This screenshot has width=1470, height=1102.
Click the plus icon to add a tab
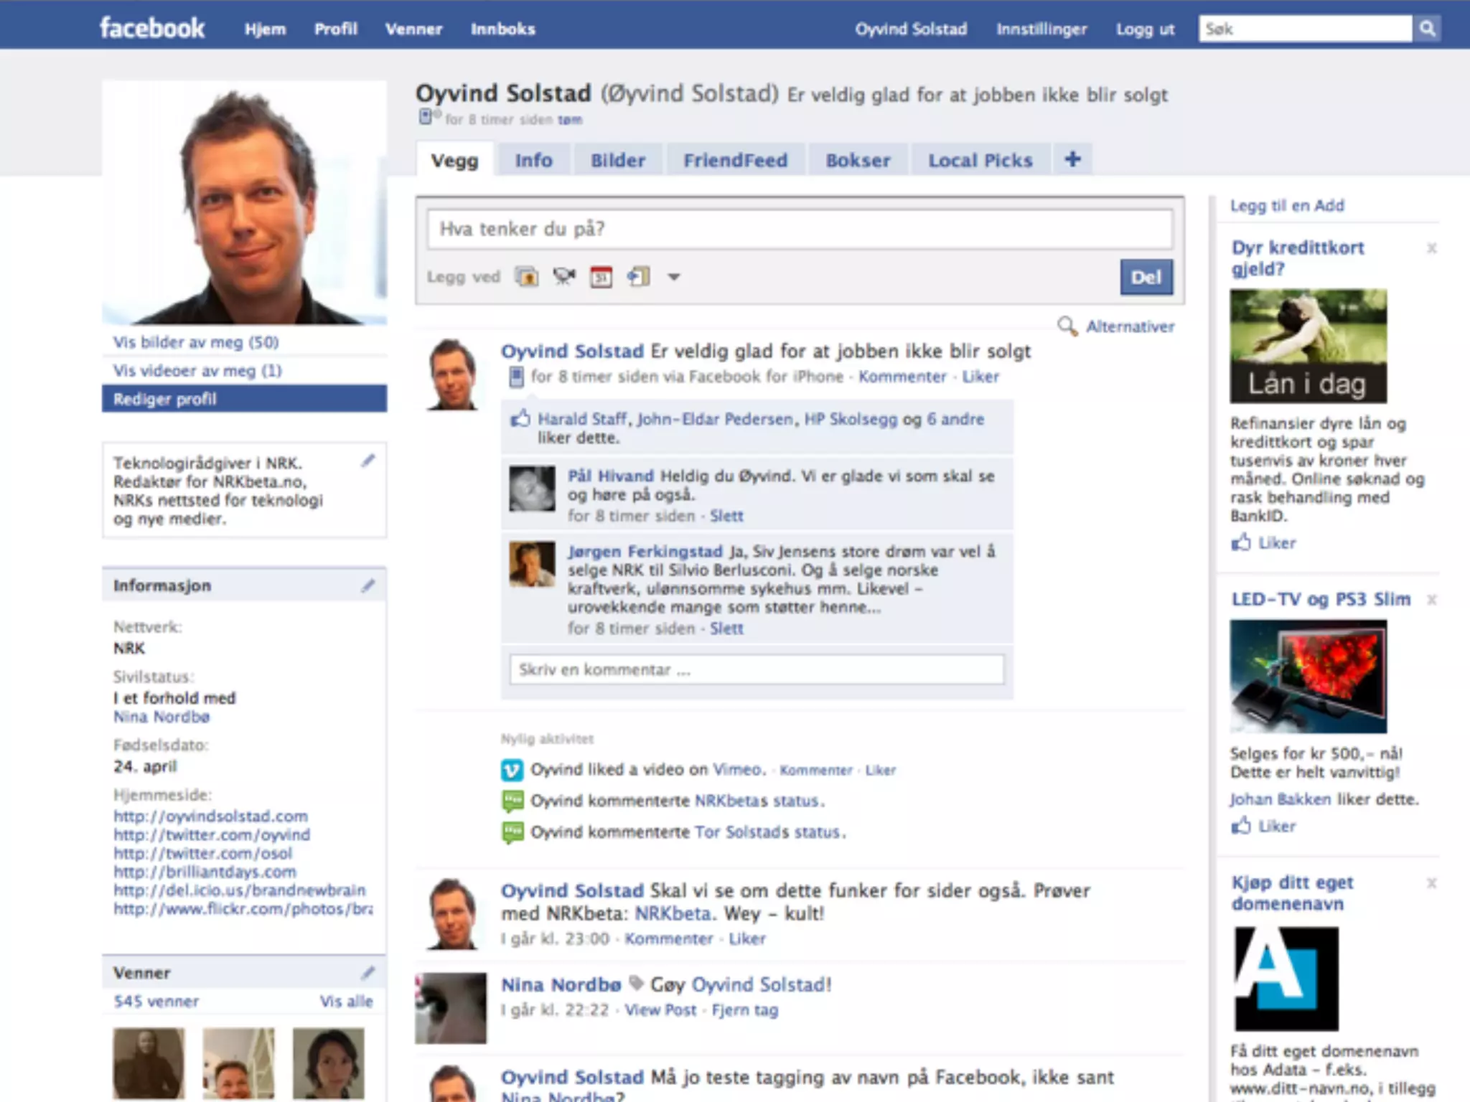point(1072,159)
